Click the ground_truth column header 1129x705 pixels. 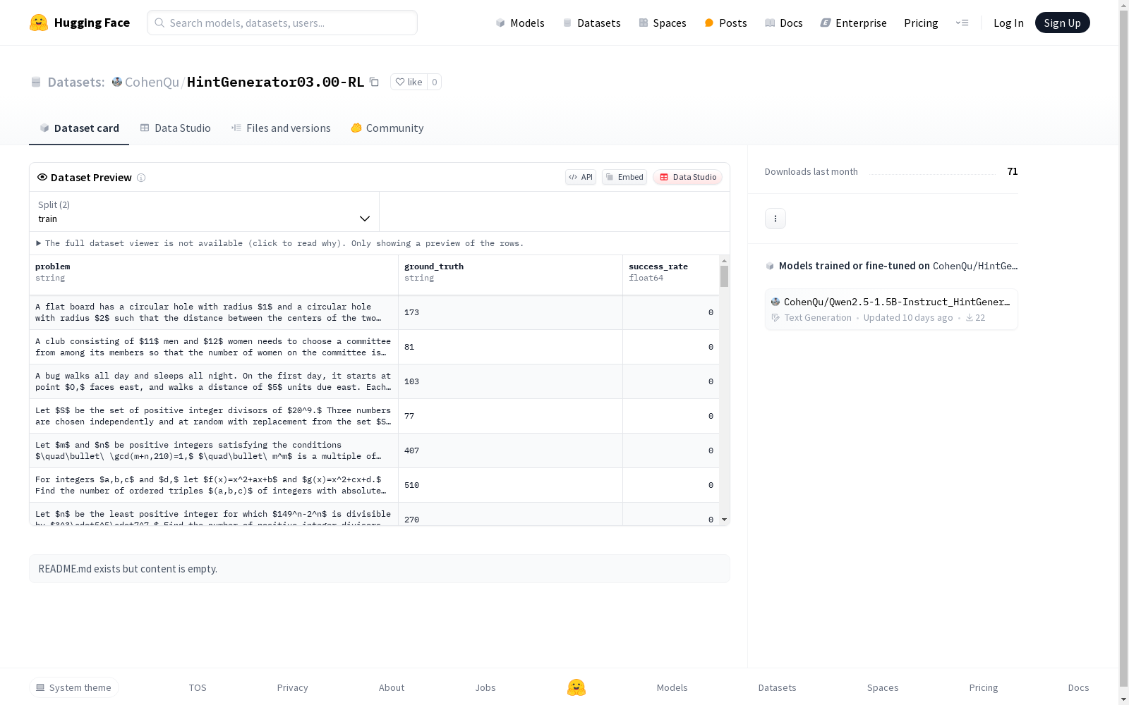510,275
